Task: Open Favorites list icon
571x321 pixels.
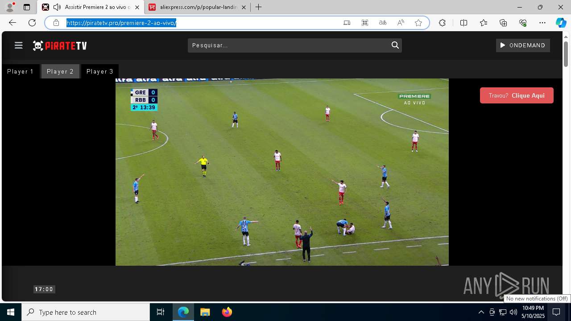Action: 484,23
